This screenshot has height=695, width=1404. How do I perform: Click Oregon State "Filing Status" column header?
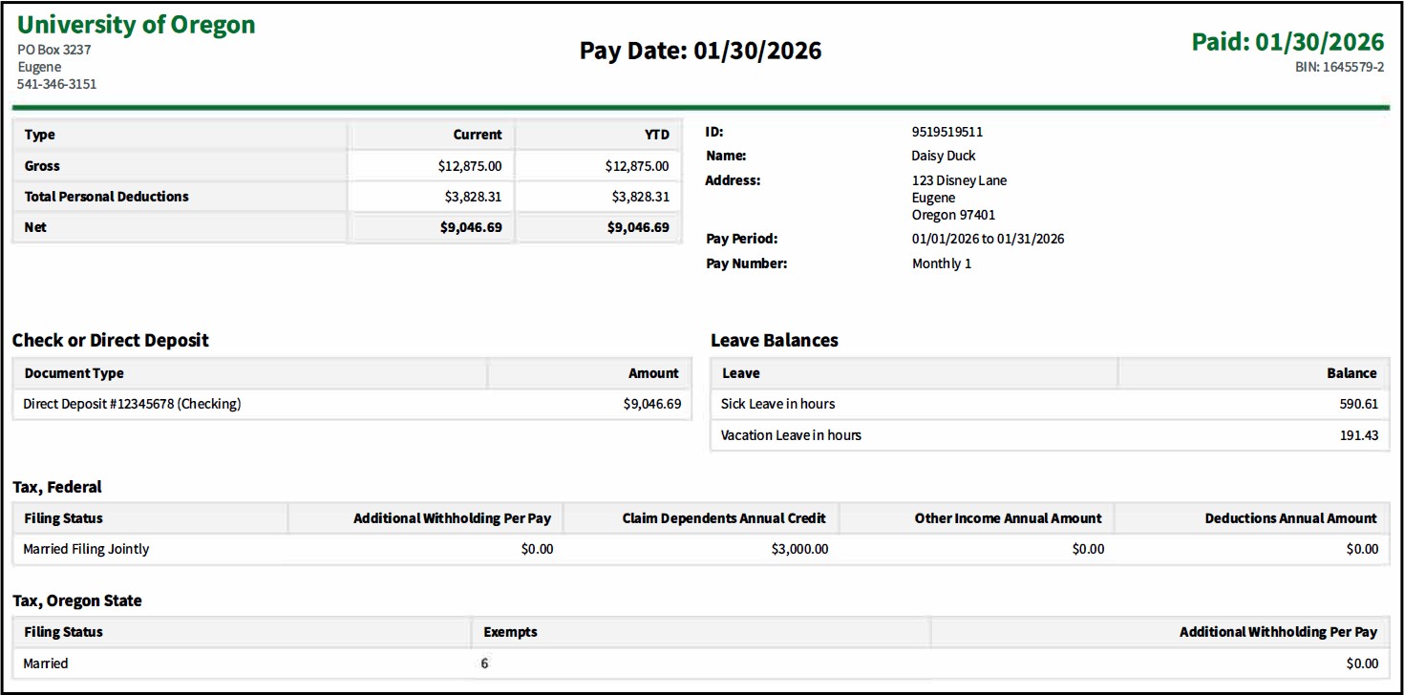[64, 632]
